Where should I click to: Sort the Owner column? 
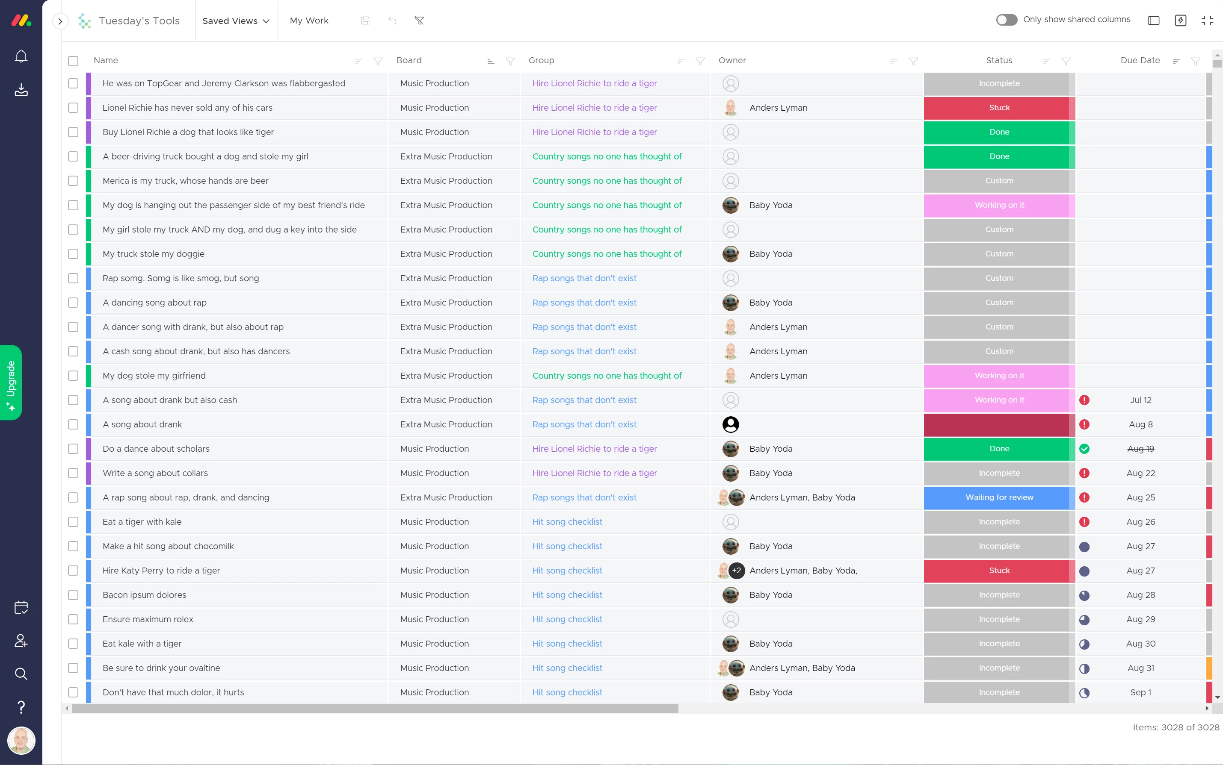point(894,61)
